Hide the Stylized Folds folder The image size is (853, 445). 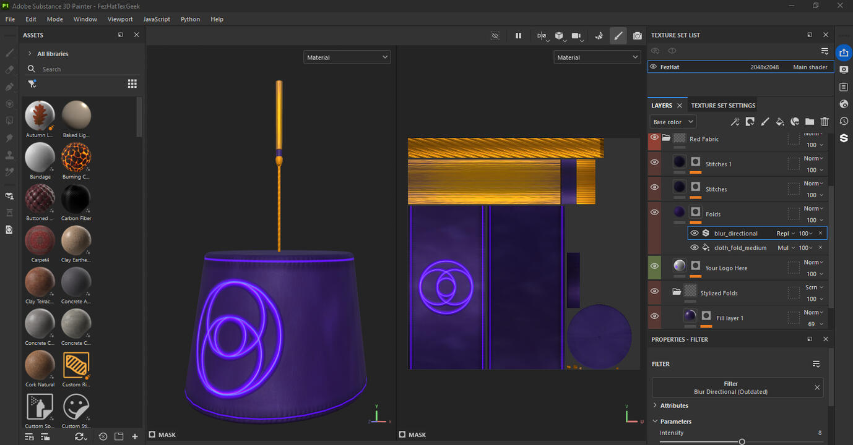click(654, 290)
